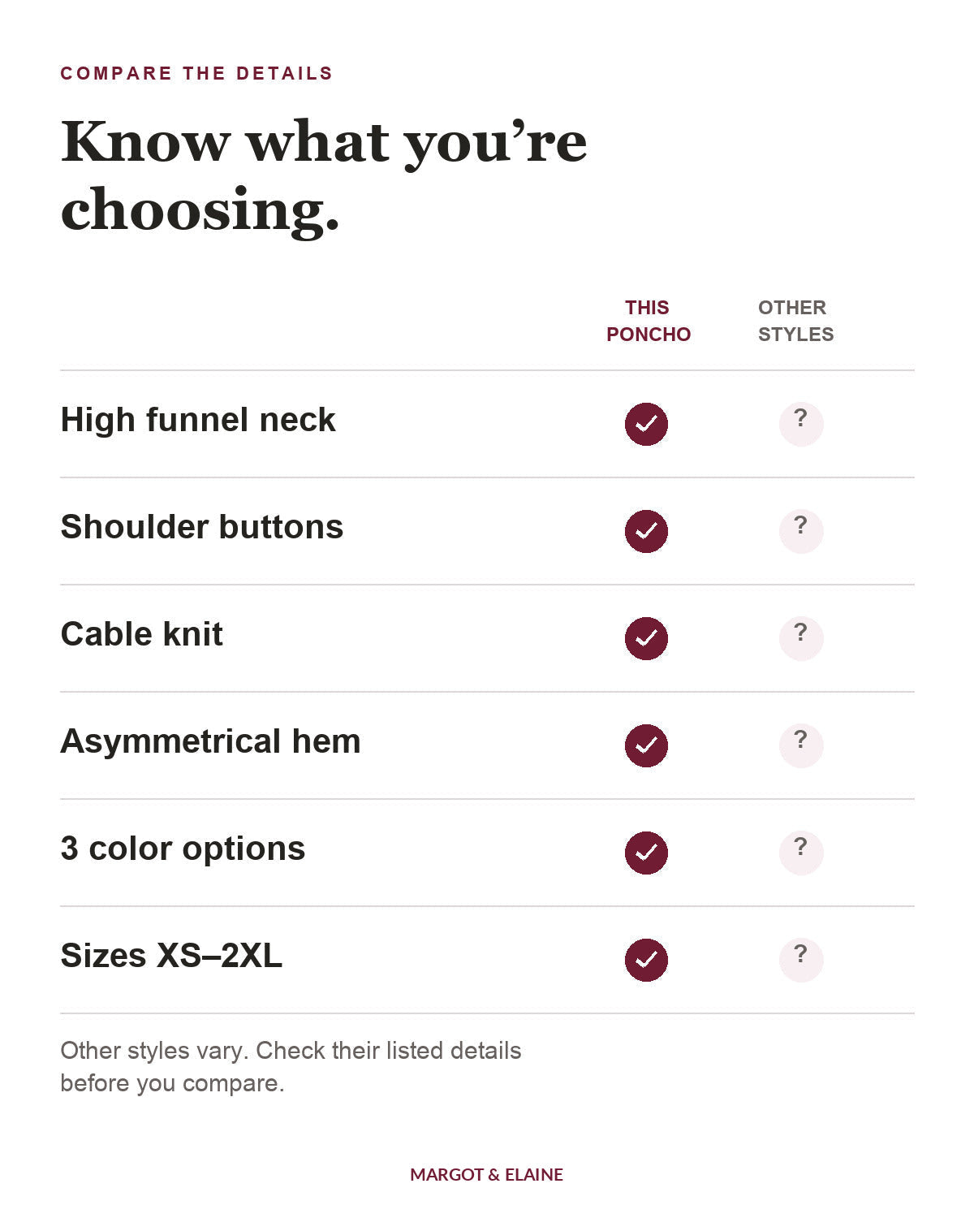The height and width of the screenshot is (1218, 974).
Task: Click the Sizes XS–2XL row label
Action: coord(171,956)
